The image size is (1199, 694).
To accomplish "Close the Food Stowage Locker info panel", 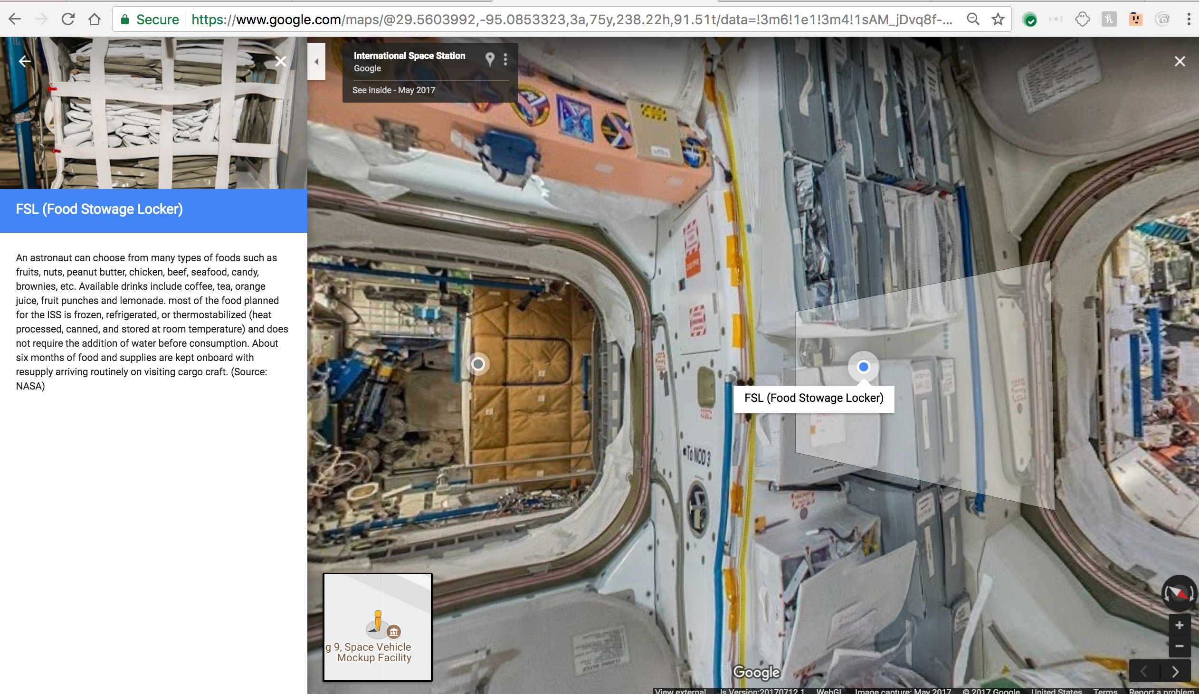I will click(281, 61).
